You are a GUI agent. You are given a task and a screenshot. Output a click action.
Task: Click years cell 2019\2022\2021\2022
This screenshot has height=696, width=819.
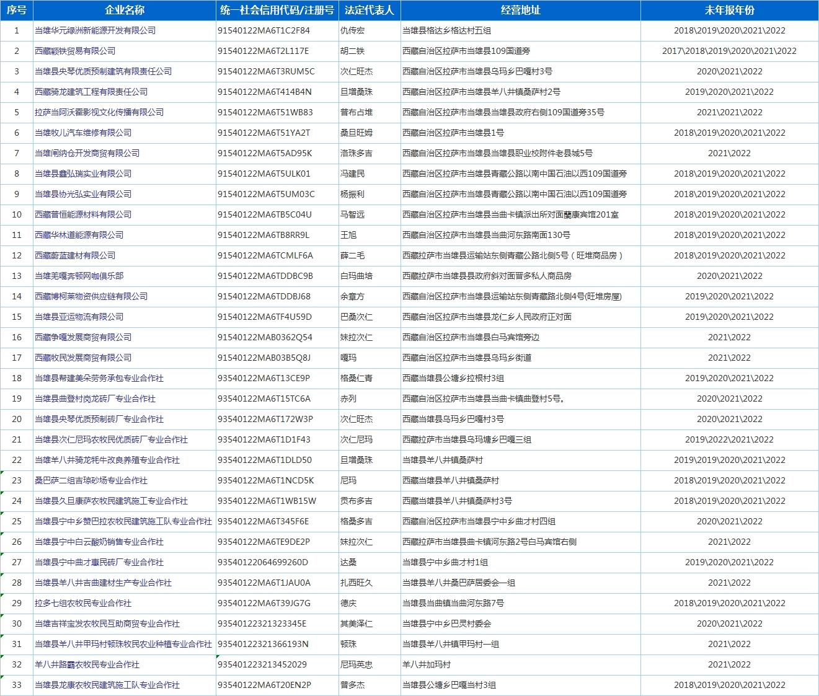click(730, 439)
